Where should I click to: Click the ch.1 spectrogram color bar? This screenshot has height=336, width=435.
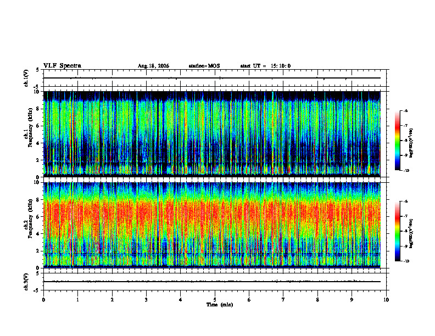[x=397, y=141]
